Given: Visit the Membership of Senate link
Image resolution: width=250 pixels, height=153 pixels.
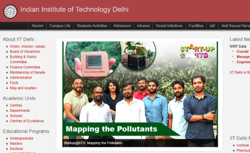Looking at the screenshot, I should pos(27,72).
